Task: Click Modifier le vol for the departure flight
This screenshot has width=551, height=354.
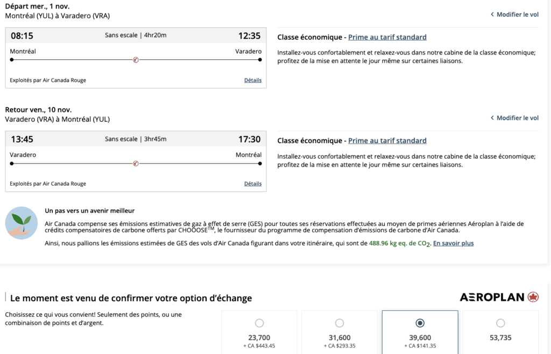Action: [x=517, y=15]
